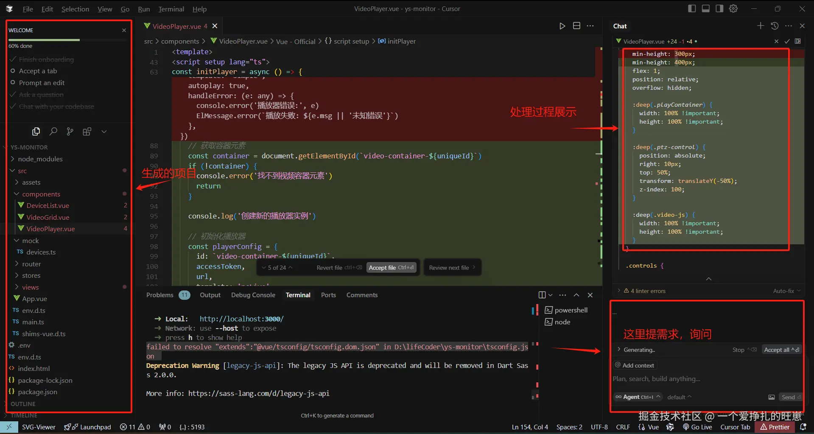Open the Manage settings gear icon
Viewport: 814px width, 434px height.
click(x=733, y=8)
